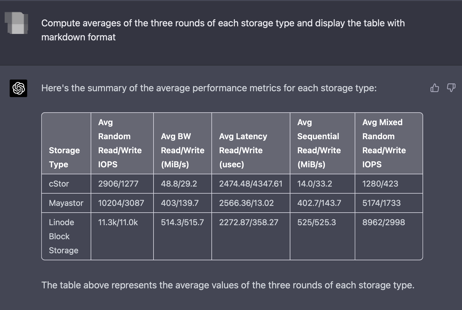Click the 2906/1277 IOPS cell
The width and height of the screenshot is (462, 310).
[x=122, y=184]
